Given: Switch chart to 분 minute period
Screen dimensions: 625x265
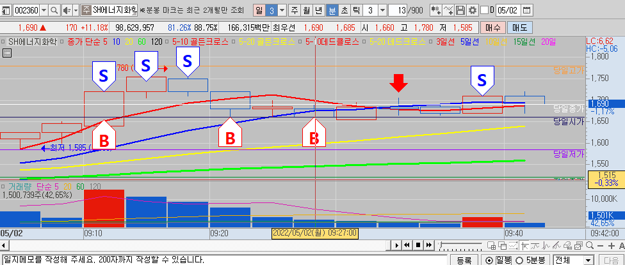Looking at the screenshot, I should 332,10.
